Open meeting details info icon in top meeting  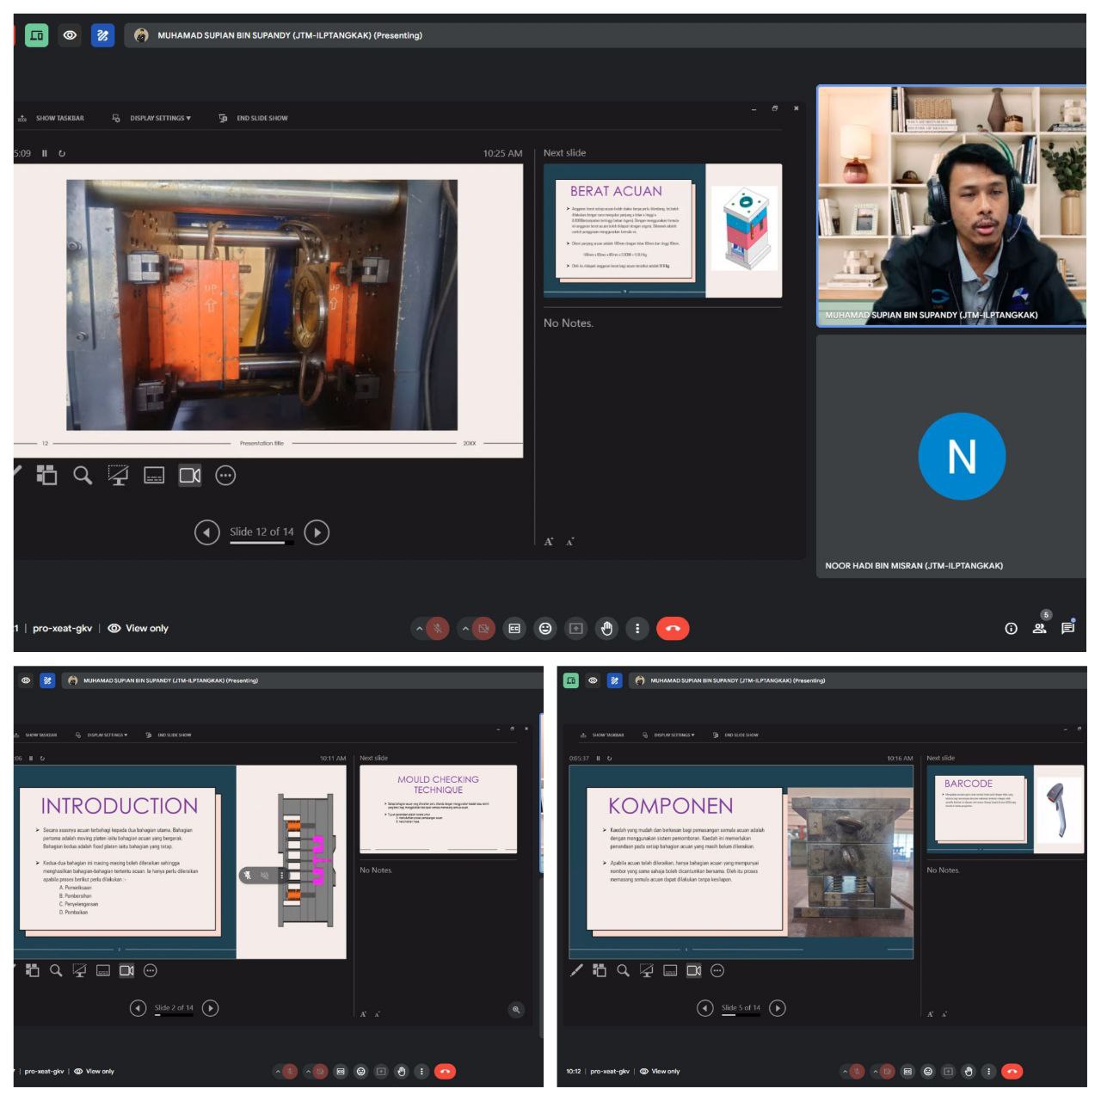coord(1011,629)
